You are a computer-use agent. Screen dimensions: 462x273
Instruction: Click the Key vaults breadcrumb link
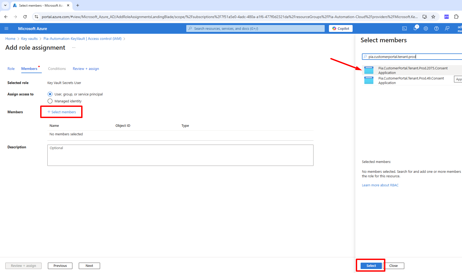(29, 39)
